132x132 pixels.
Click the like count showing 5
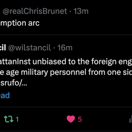point(80,119)
